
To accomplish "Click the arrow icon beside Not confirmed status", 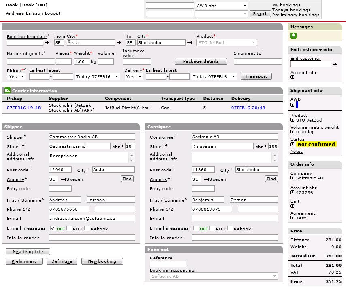I will pyautogui.click(x=293, y=144).
